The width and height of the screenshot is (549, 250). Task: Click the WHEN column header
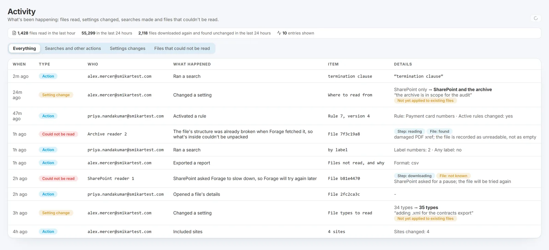pyautogui.click(x=19, y=64)
